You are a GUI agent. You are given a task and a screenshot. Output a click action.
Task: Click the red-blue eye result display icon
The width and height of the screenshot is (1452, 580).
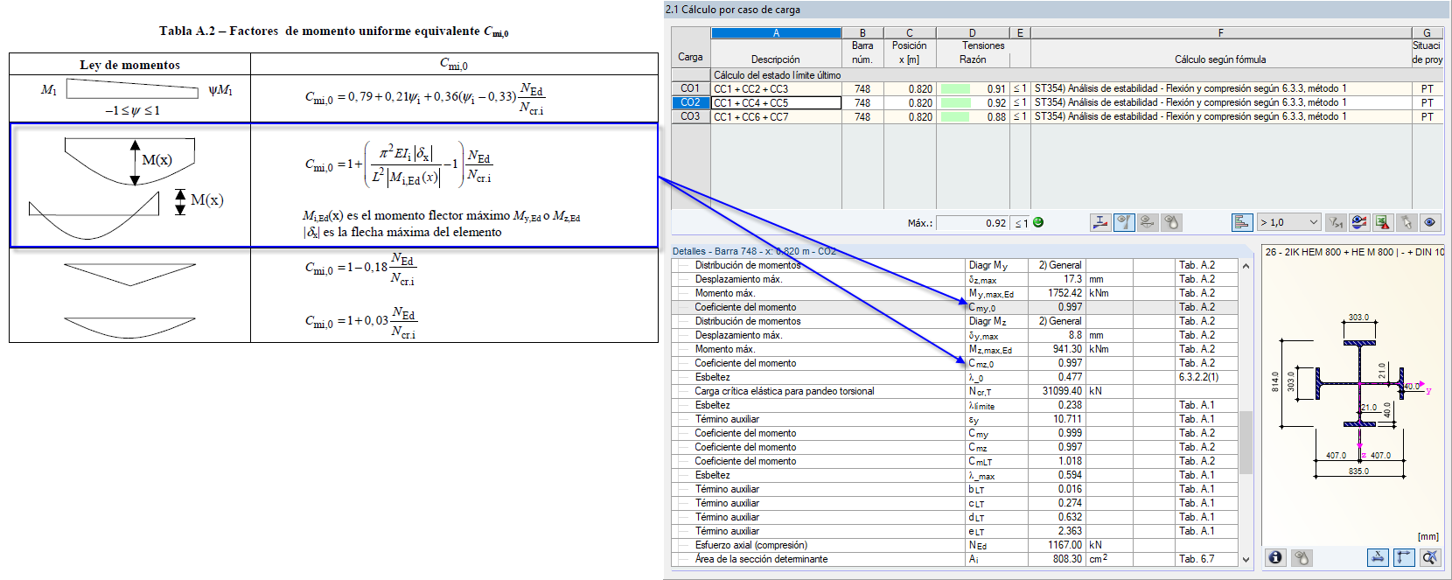click(1359, 222)
